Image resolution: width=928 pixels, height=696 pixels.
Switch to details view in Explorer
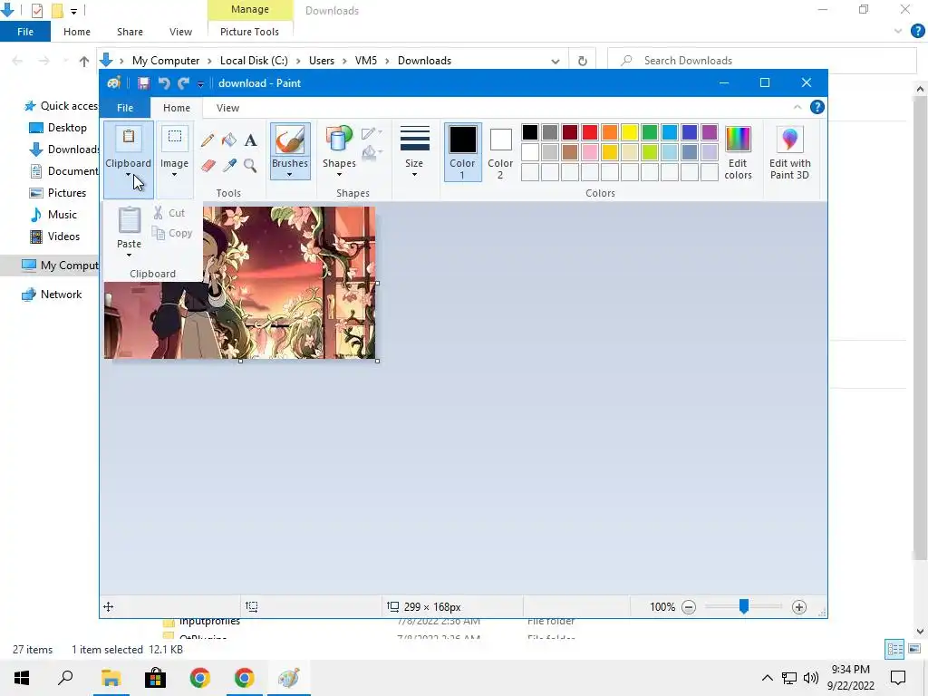click(894, 649)
